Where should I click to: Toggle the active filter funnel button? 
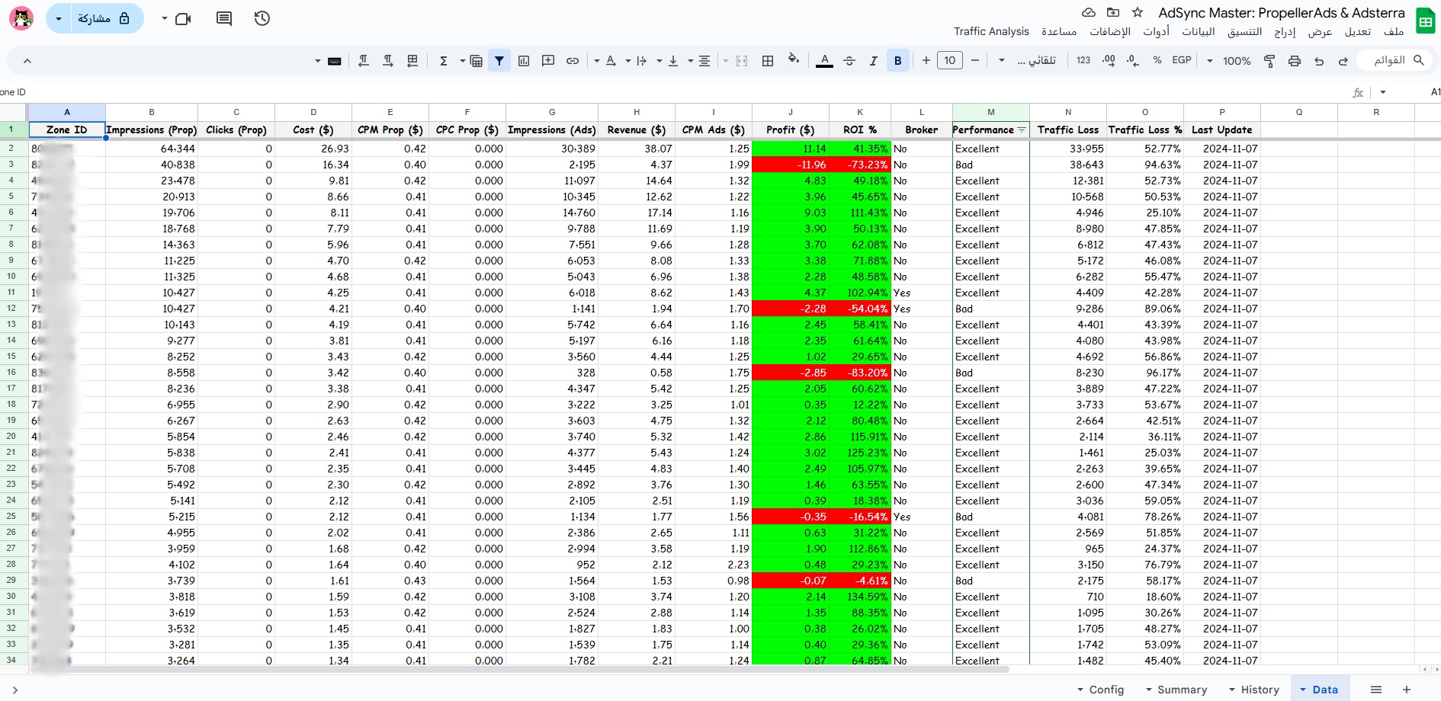[x=499, y=61]
